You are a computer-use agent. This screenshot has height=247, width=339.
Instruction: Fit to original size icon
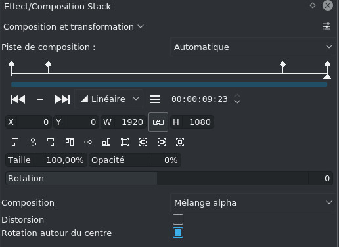click(125, 142)
